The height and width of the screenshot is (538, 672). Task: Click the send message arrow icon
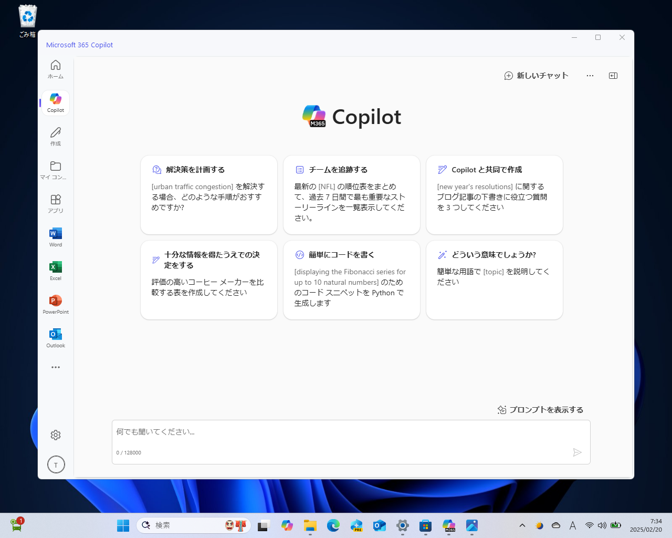(577, 452)
